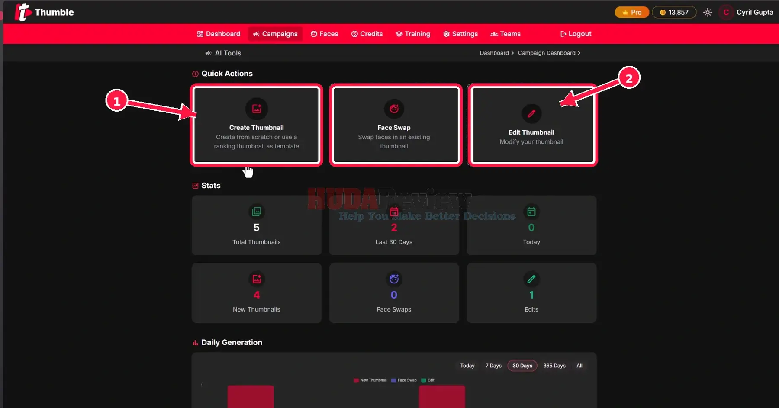
Task: Click the Credits dollar icon in navbar
Action: point(354,34)
